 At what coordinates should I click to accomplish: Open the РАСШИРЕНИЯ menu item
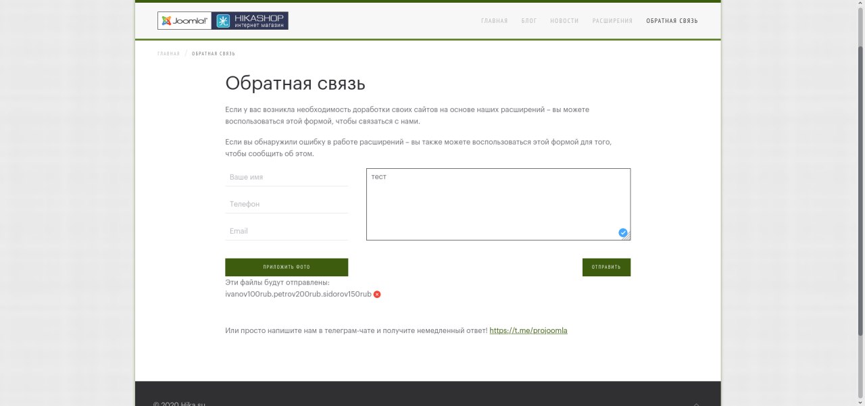pyautogui.click(x=612, y=21)
